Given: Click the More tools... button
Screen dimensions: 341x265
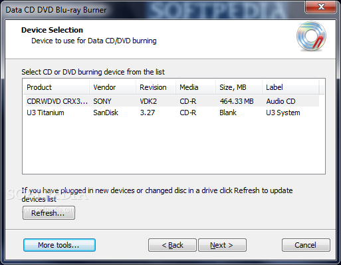Looking at the screenshot, I should 59,245.
